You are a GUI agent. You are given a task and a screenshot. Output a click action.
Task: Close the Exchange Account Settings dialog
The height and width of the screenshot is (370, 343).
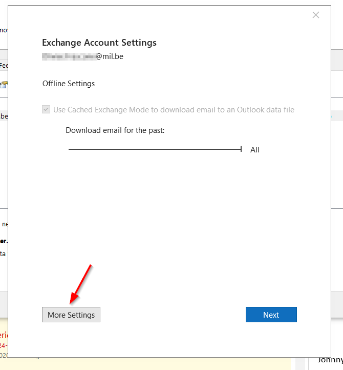(316, 15)
